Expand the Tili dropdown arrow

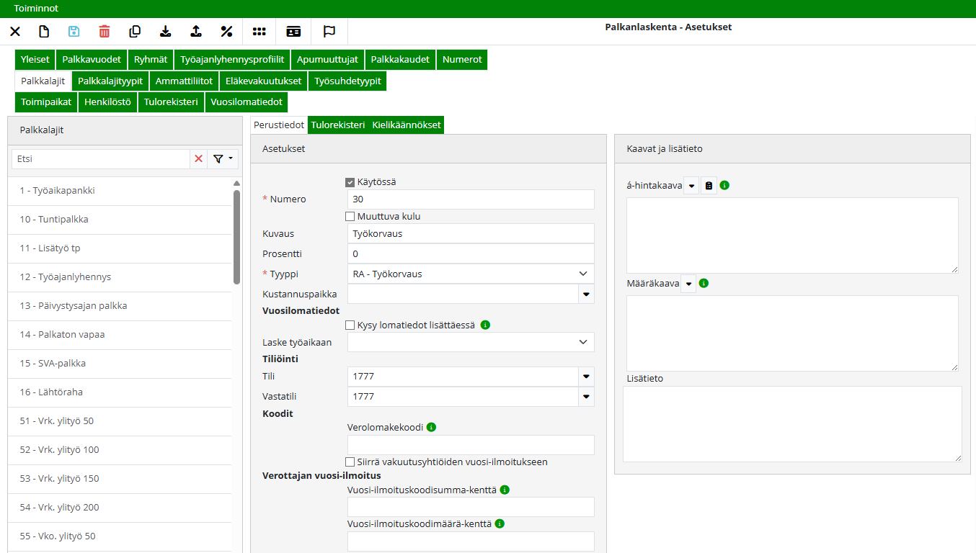click(586, 377)
